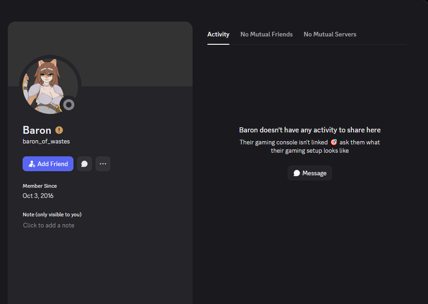Click the offline status indicator on avatar
The width and height of the screenshot is (428, 304).
(x=69, y=105)
